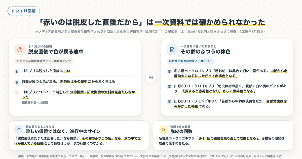Click the label 読み替えるとこうなる
The height and width of the screenshot is (159, 302).
click(x=40, y=126)
